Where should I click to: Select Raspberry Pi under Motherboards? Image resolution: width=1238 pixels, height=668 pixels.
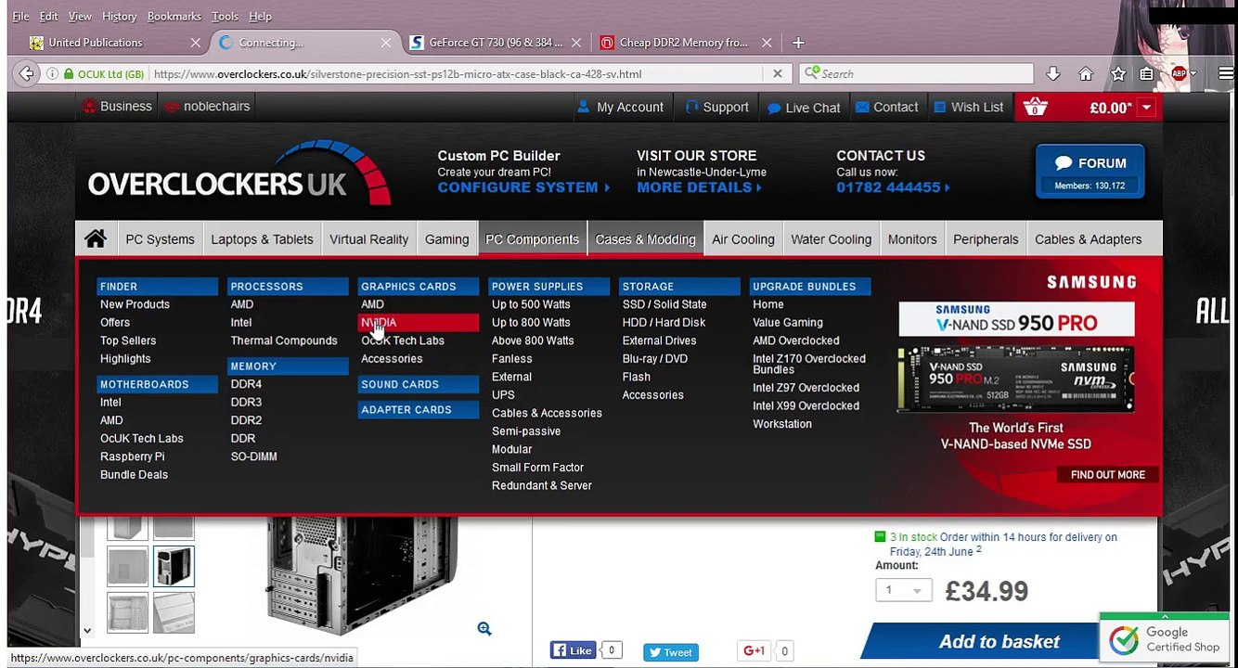(x=132, y=456)
